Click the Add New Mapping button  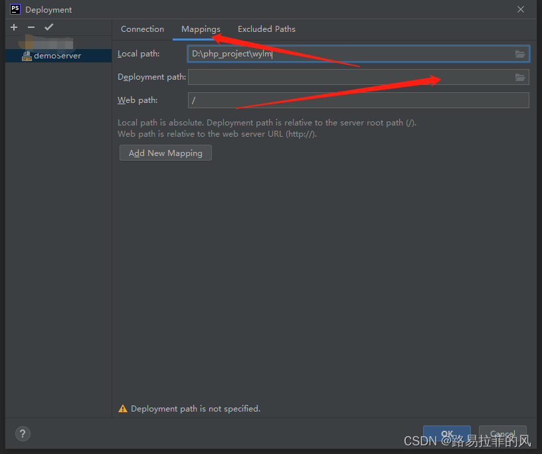point(165,153)
